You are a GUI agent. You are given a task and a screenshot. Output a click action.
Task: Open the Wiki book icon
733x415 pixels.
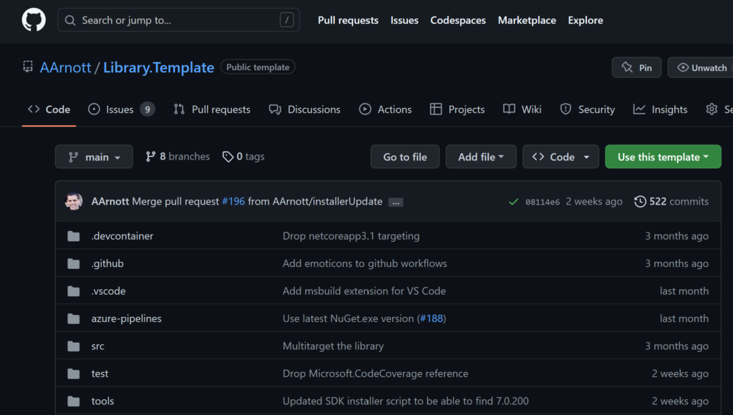tap(513, 109)
